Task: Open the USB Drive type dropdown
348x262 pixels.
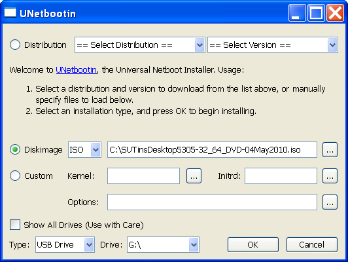Action: 65,245
